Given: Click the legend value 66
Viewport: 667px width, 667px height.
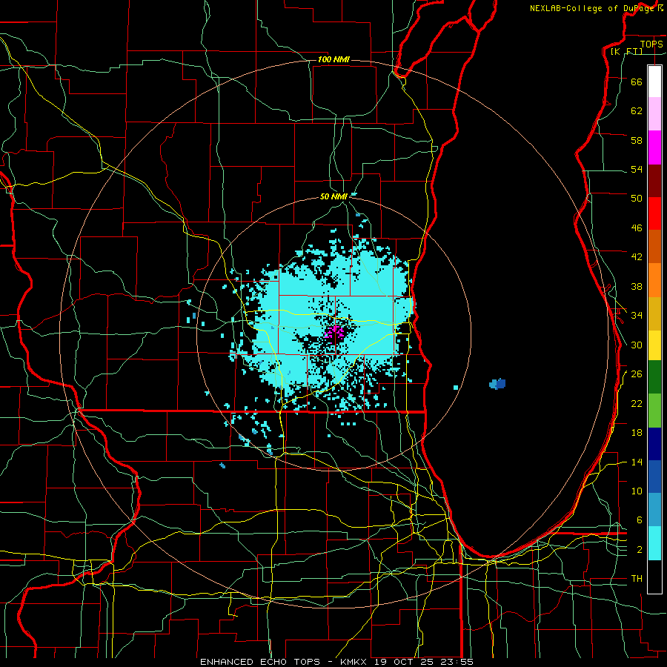Looking at the screenshot, I should (637, 82).
